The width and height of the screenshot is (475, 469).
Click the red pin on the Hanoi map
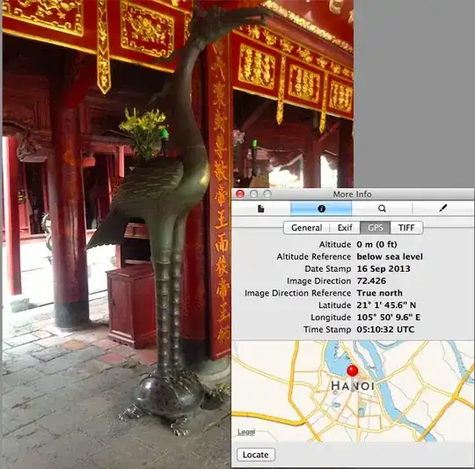point(352,370)
